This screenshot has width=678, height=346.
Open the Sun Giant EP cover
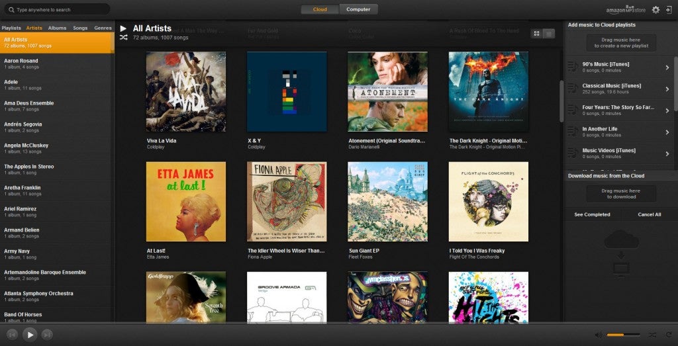pos(387,202)
